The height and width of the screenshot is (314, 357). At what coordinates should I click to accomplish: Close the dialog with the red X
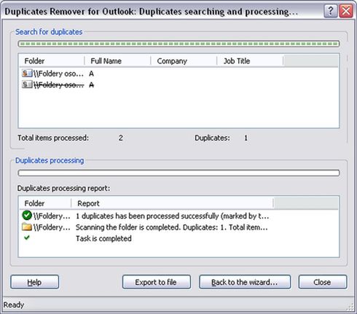[346, 11]
